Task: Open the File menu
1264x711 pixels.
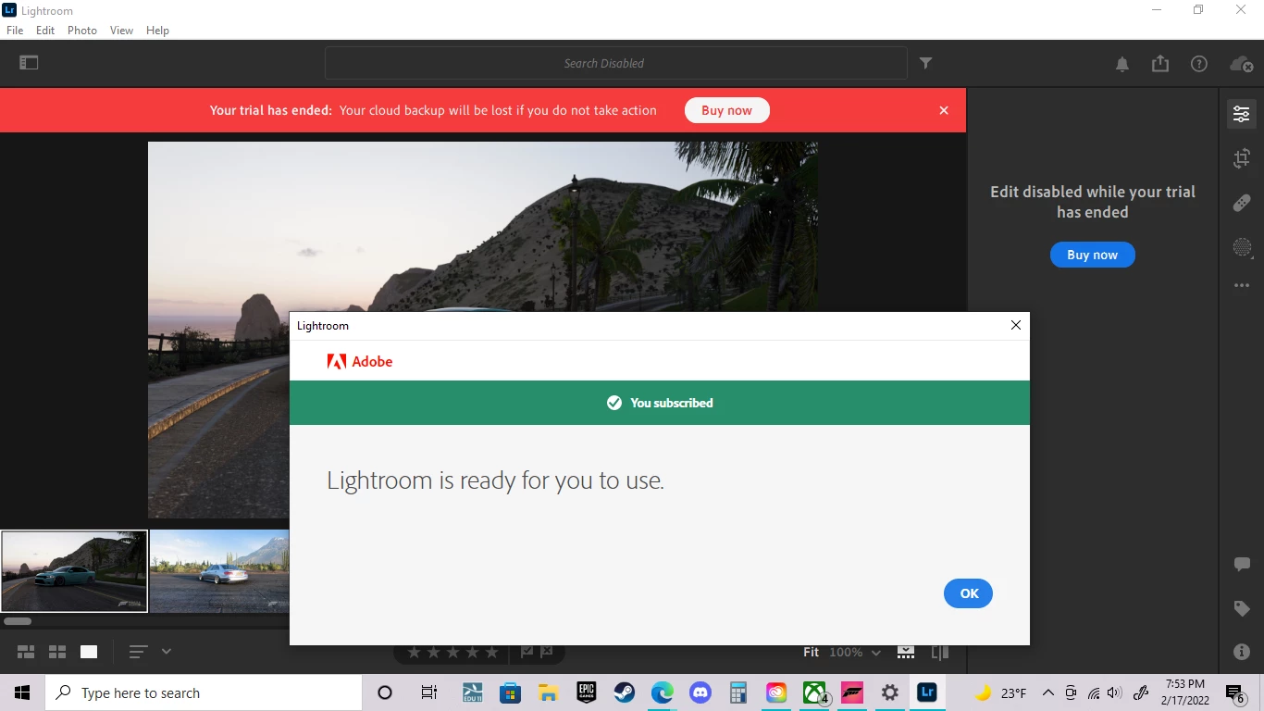Action: pyautogui.click(x=15, y=30)
